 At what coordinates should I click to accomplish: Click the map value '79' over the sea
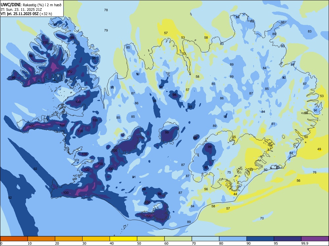pyautogui.click(x=106, y=30)
